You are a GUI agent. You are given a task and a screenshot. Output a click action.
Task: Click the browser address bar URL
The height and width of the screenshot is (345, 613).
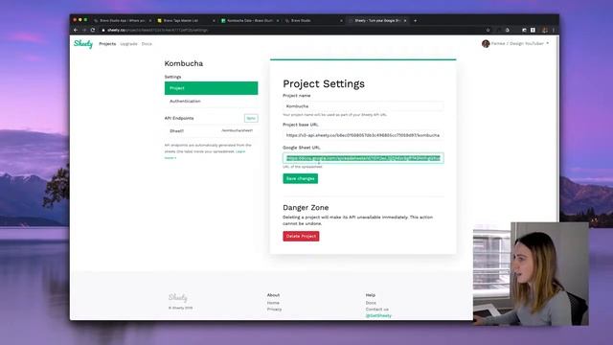pyautogui.click(x=157, y=30)
